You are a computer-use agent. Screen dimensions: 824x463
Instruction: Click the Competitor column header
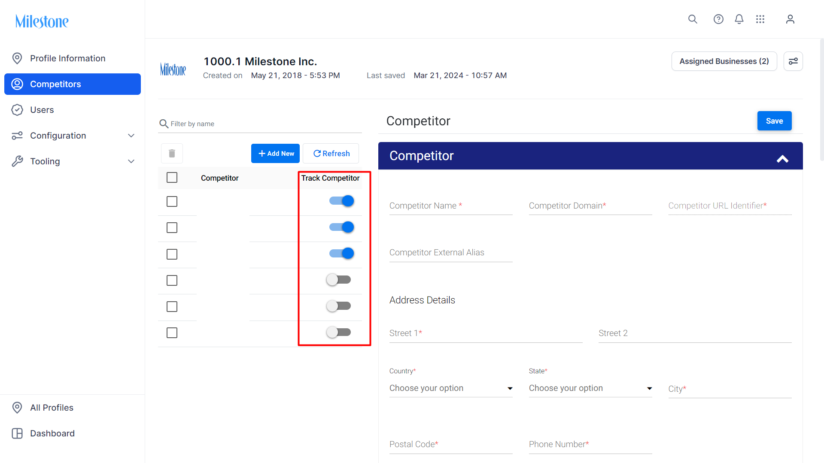(219, 178)
